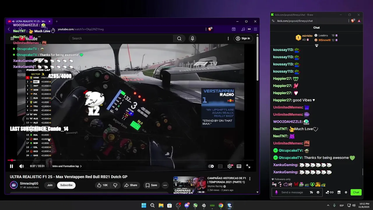Screen dimensions: 373x210
Task: Click the YouTube search field
Action: pos(121,38)
